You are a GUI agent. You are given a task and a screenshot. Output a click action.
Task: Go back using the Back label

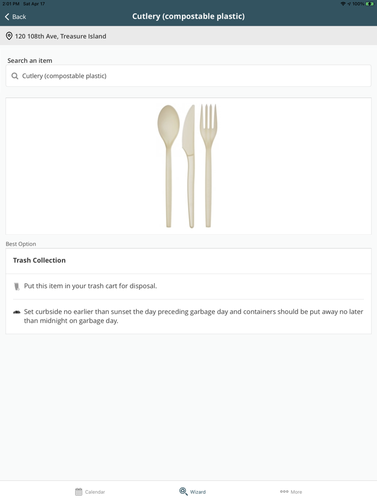click(x=19, y=17)
